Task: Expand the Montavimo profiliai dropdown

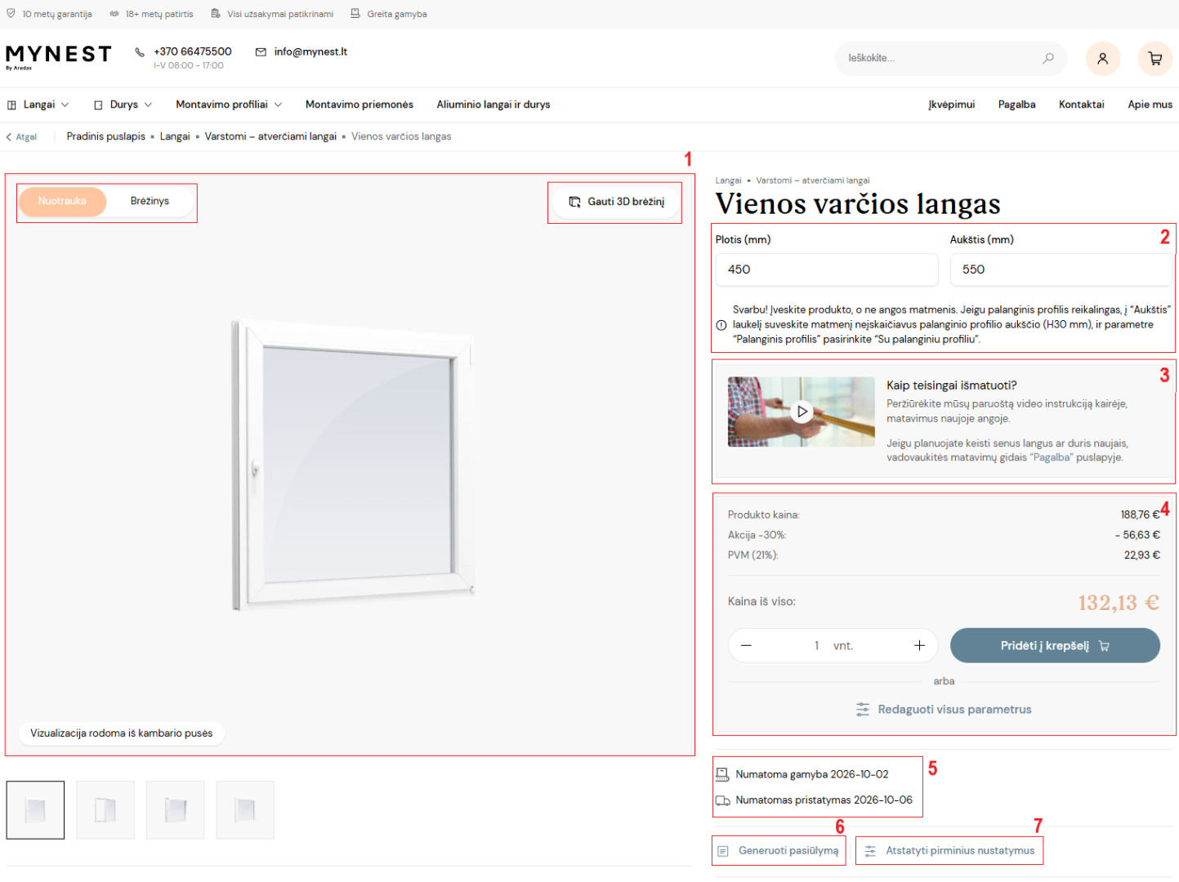Action: (x=229, y=105)
